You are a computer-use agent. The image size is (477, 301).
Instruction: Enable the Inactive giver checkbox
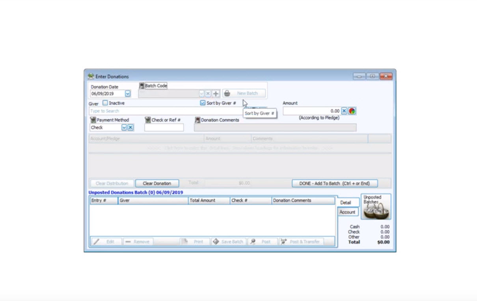(105, 103)
